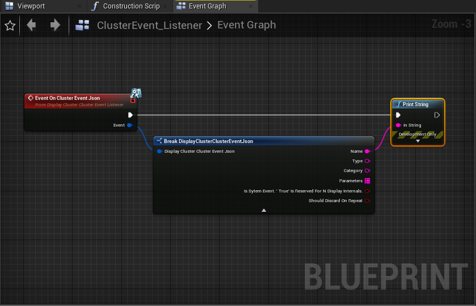476x306 pixels.
Task: Go back with left arrow
Action: (x=31, y=25)
